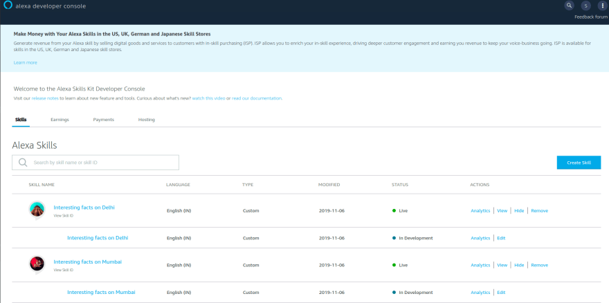Click In Development status of Delhi skill
The image size is (609, 303).
(412, 238)
